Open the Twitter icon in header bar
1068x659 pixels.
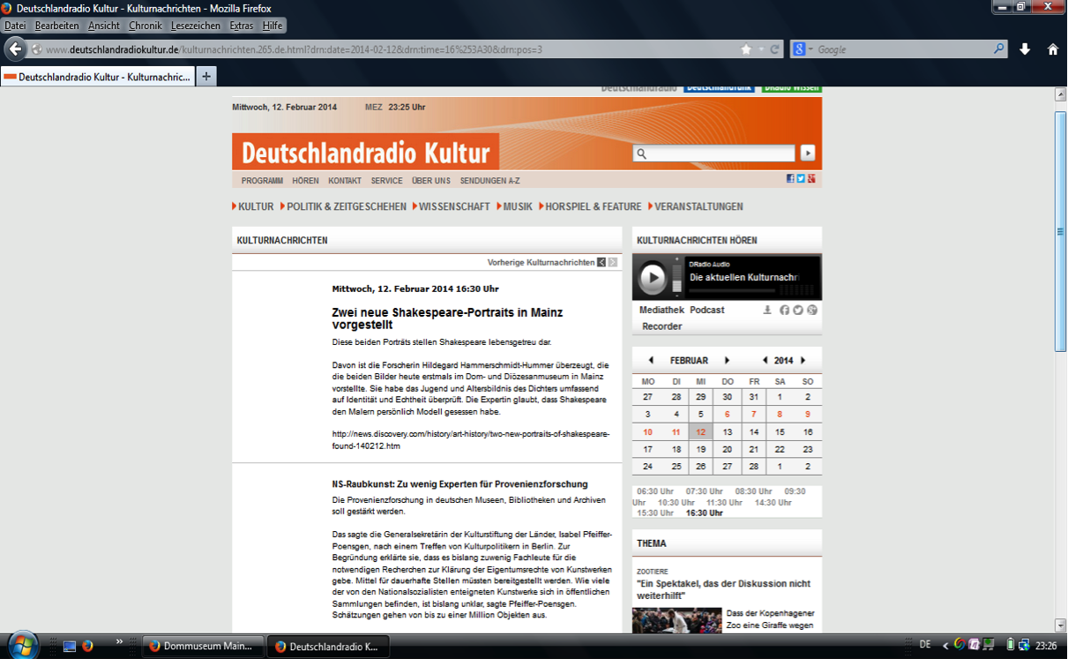tap(801, 179)
